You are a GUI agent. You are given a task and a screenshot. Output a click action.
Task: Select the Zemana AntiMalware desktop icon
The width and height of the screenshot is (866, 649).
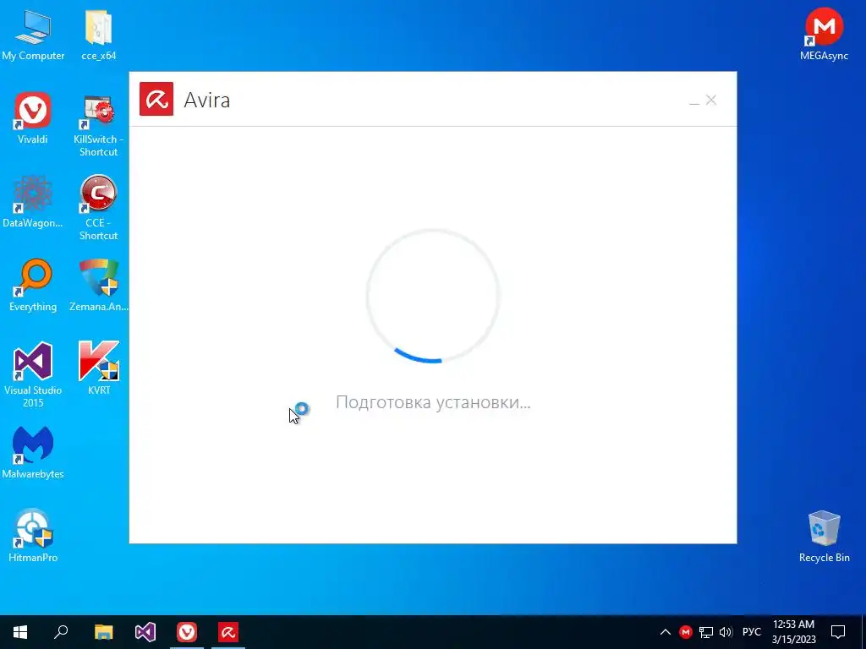[99, 286]
